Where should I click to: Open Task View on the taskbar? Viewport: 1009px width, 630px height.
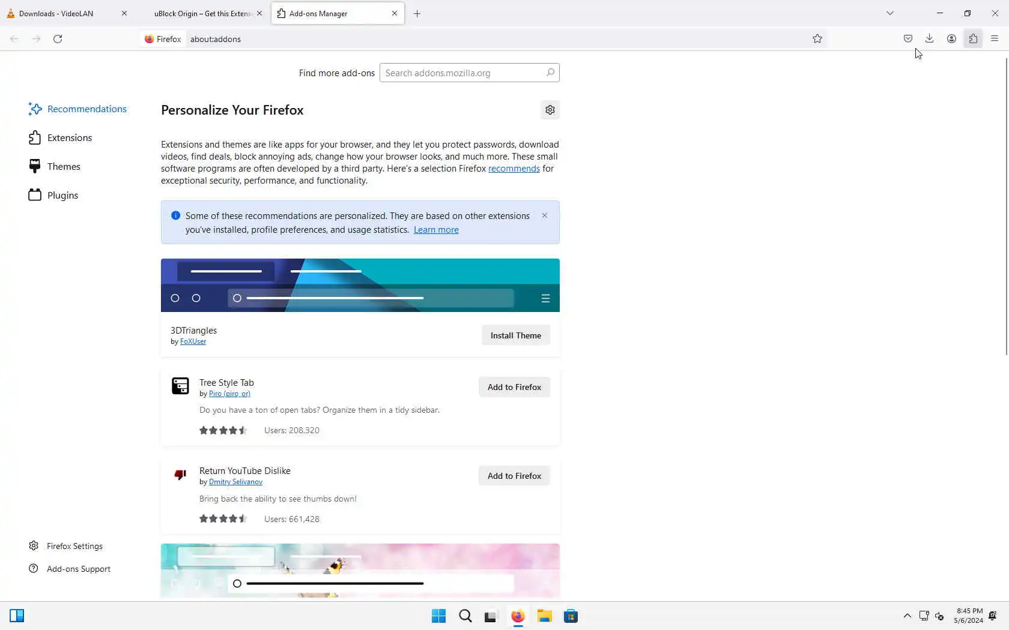click(x=491, y=616)
